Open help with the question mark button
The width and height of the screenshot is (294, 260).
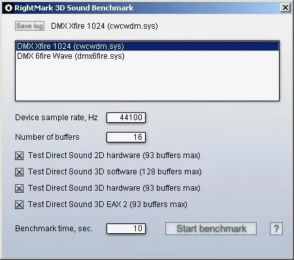276,229
